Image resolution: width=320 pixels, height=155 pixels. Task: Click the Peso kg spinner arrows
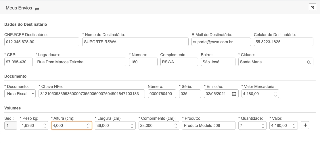click(45, 125)
